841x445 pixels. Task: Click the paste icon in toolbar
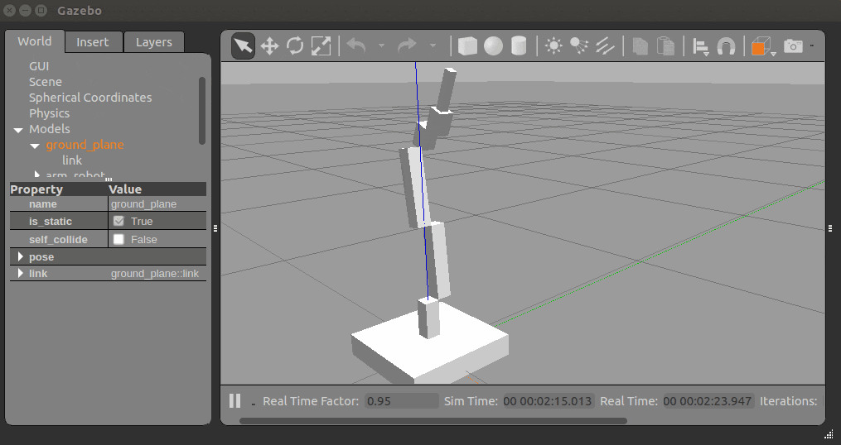665,46
